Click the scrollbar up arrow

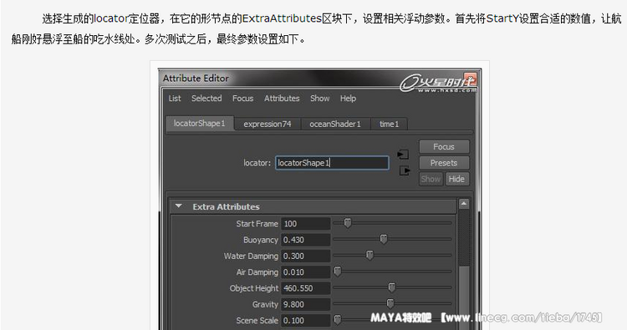463,204
